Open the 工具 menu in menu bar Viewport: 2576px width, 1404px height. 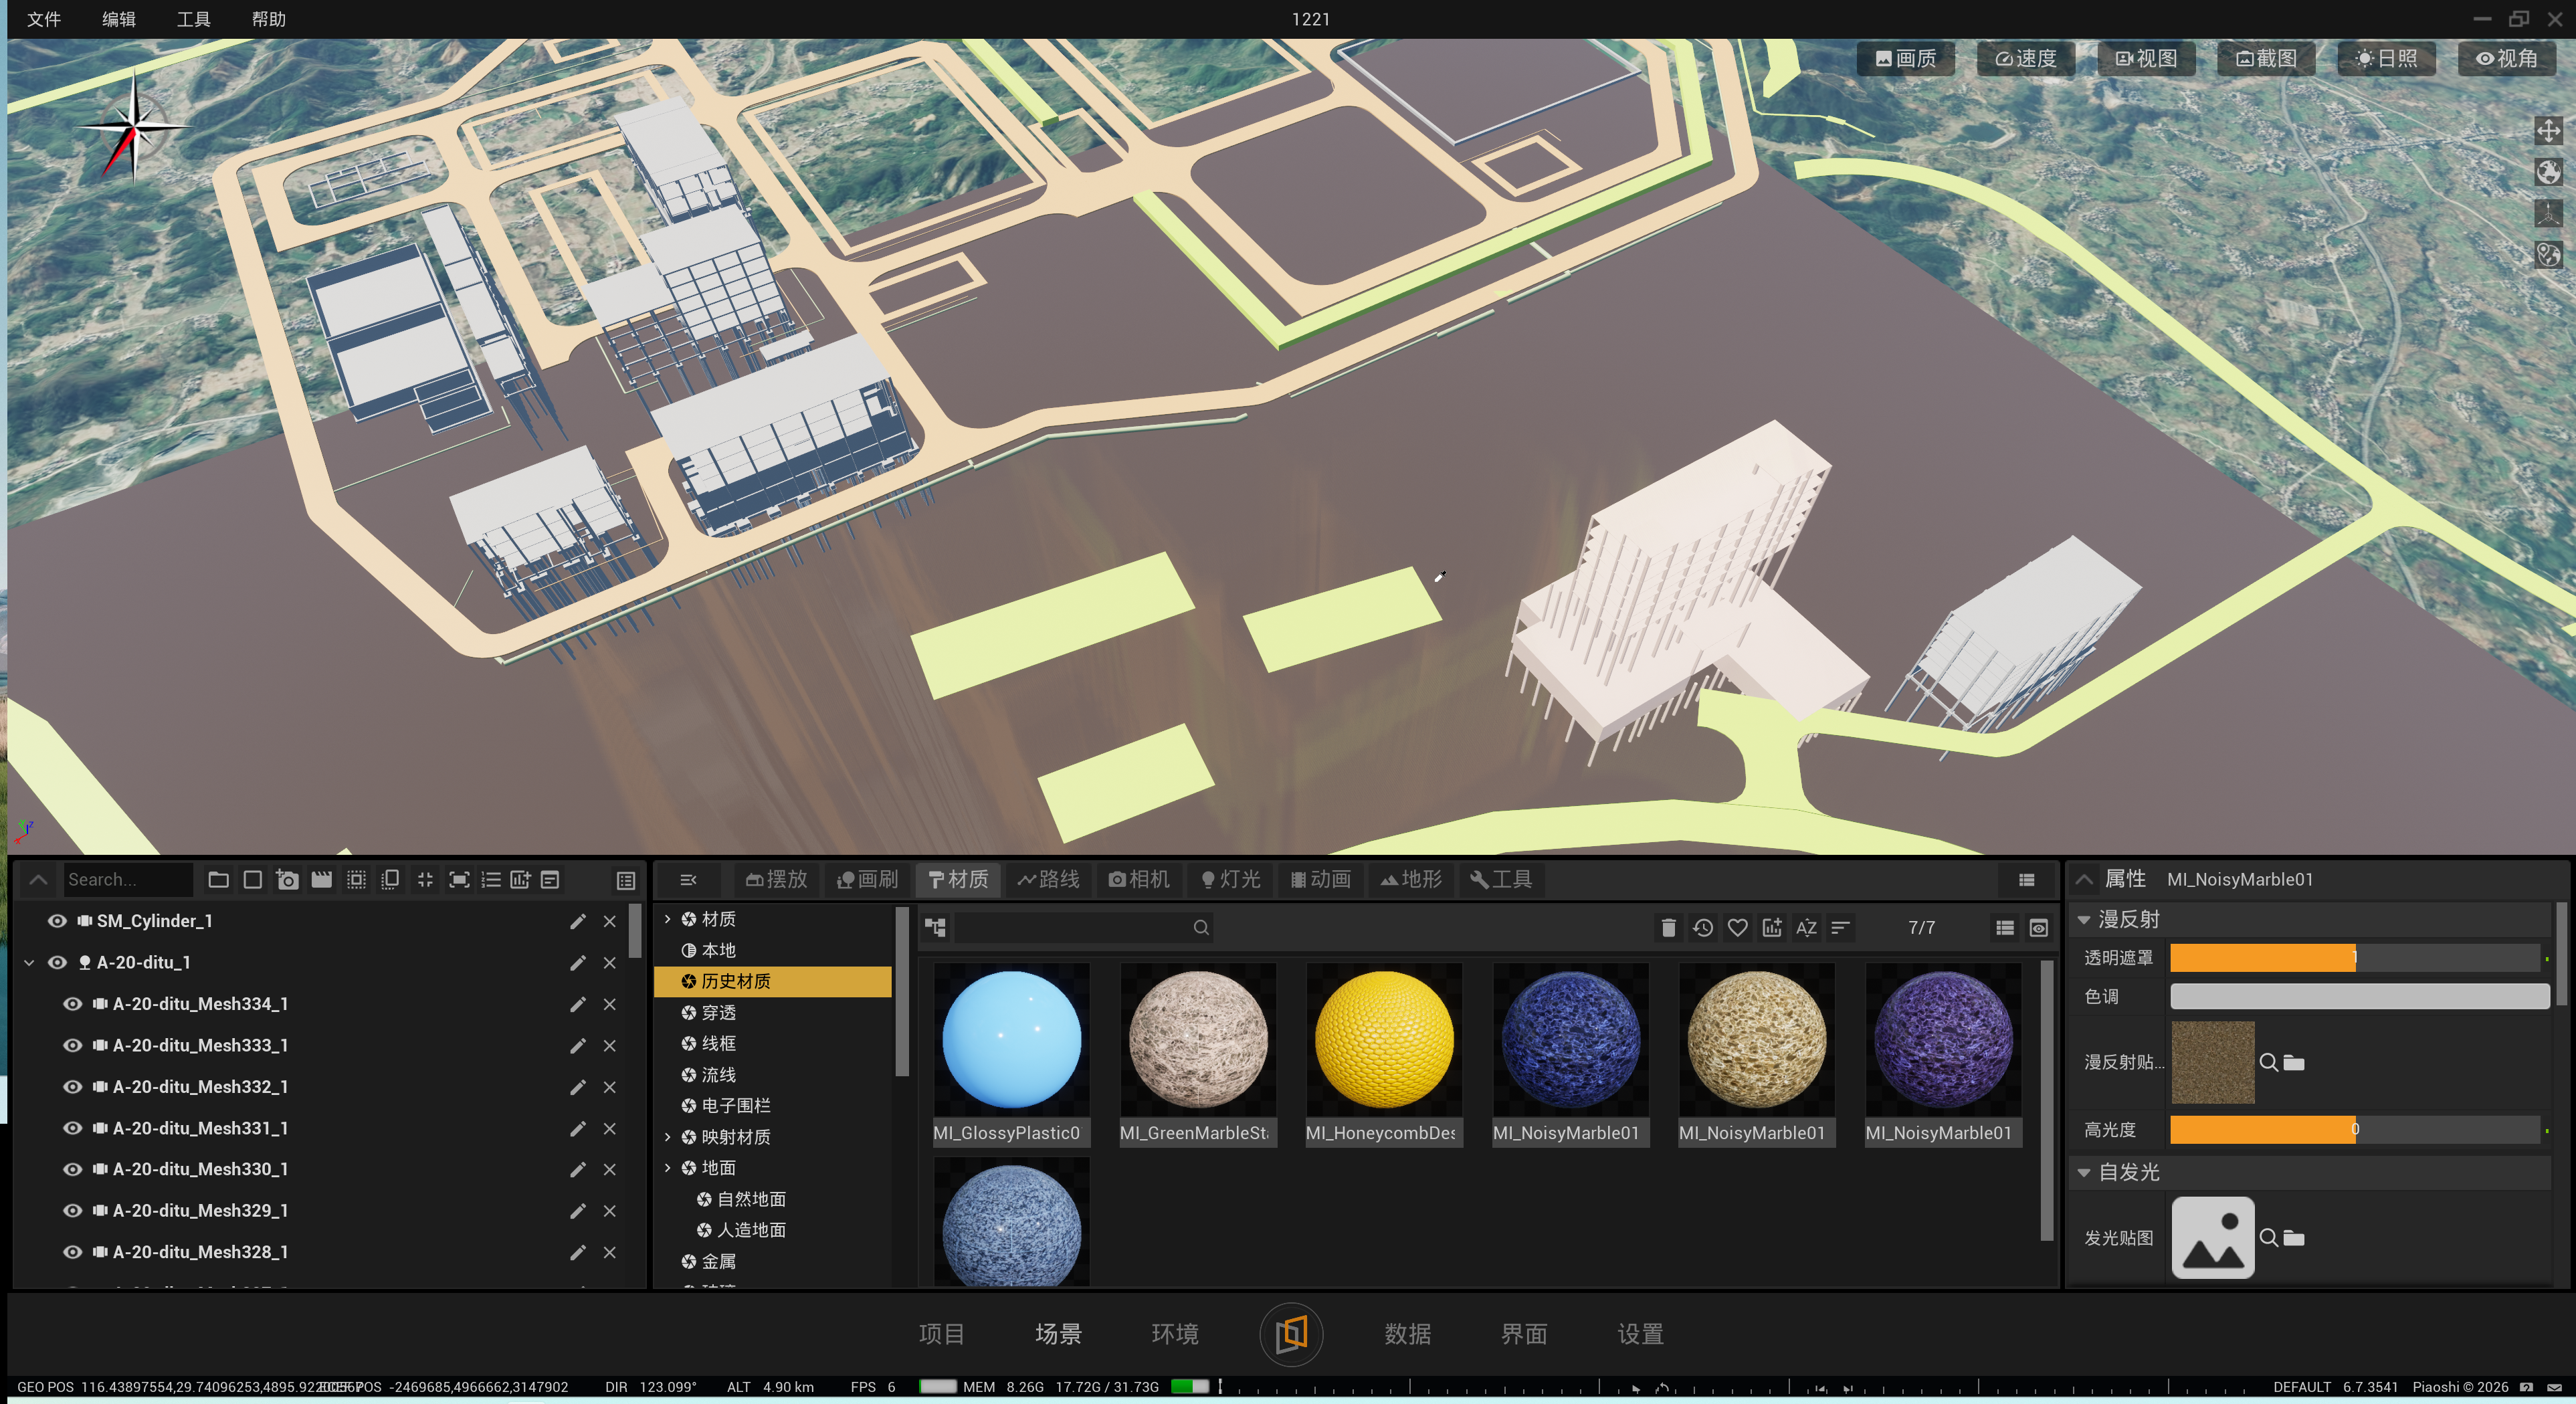193,19
